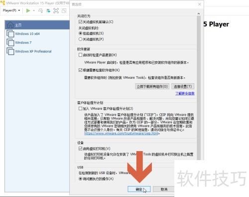Click the Unity mode toolbar icon

tap(64, 11)
